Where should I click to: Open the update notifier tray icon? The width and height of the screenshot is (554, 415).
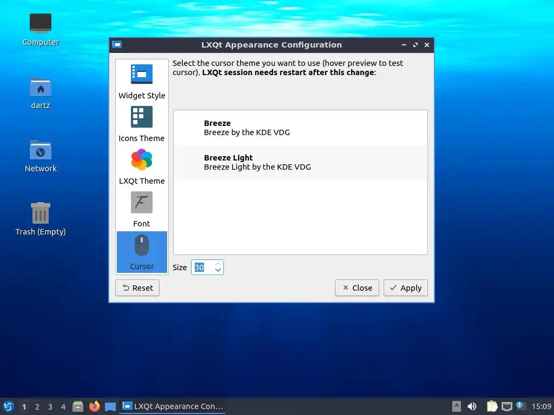click(520, 406)
